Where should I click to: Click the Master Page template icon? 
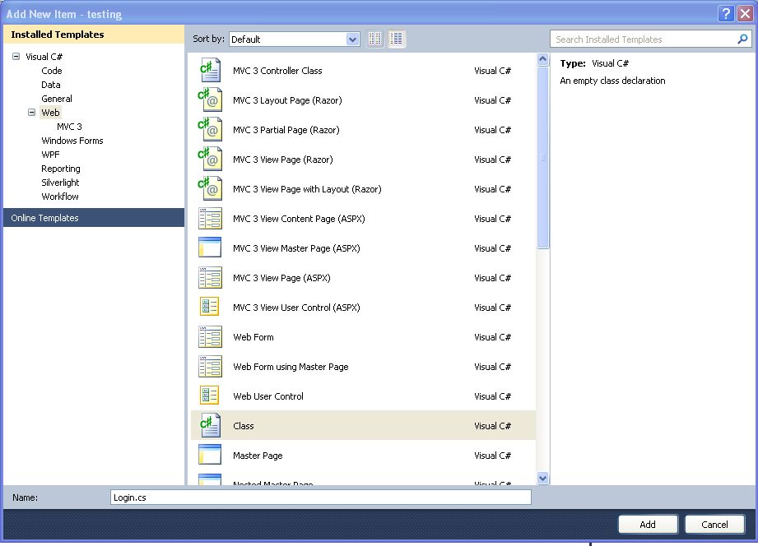point(210,455)
